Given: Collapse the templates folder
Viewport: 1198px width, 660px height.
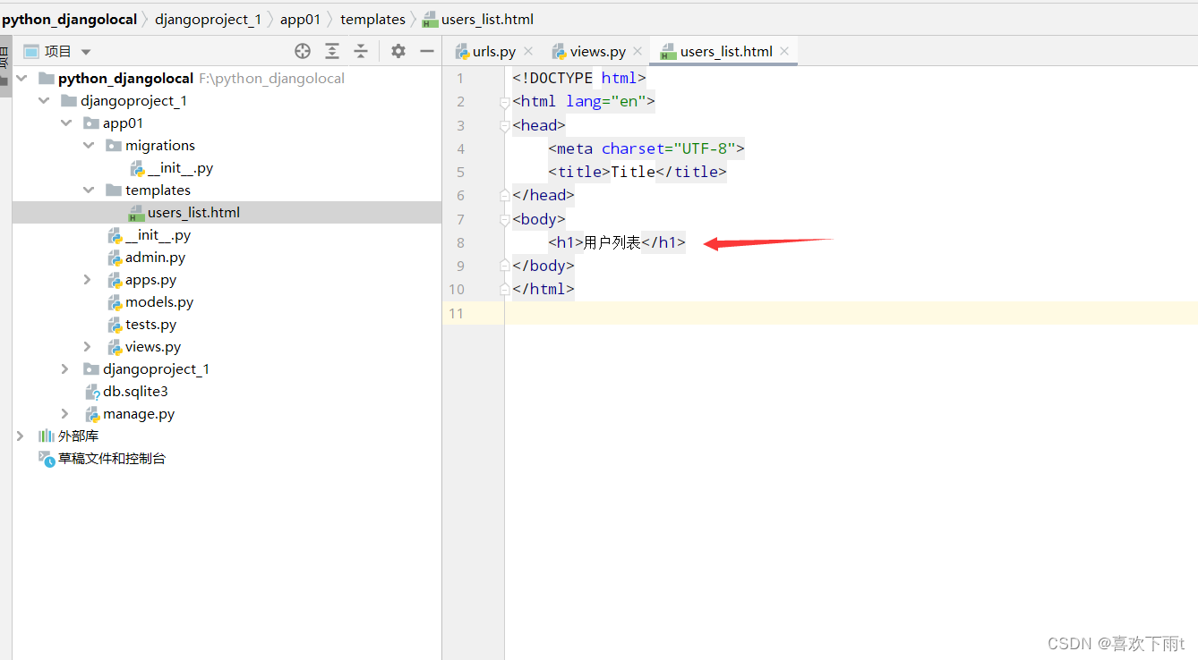Looking at the screenshot, I should click(88, 190).
